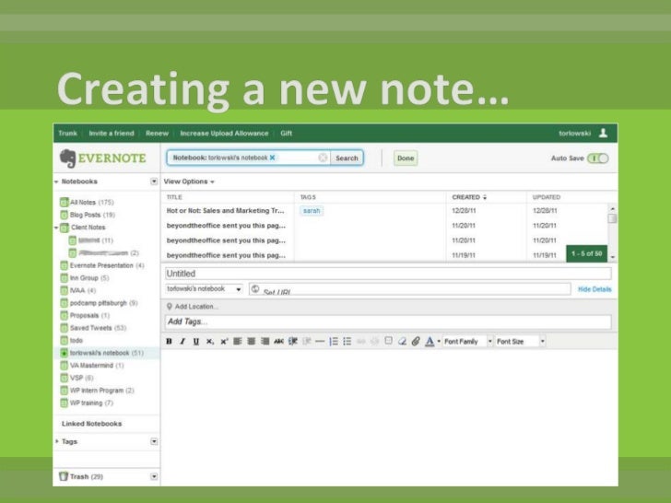The width and height of the screenshot is (671, 503).
Task: Click the Evernote elephant logo
Action: [67, 158]
